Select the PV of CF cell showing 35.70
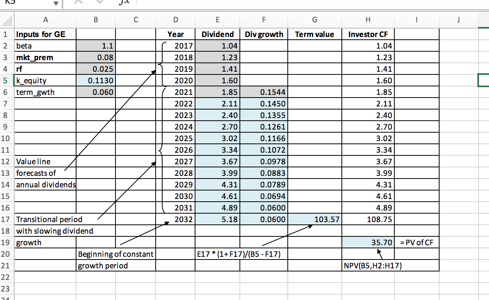The image size is (489, 300). [368, 242]
